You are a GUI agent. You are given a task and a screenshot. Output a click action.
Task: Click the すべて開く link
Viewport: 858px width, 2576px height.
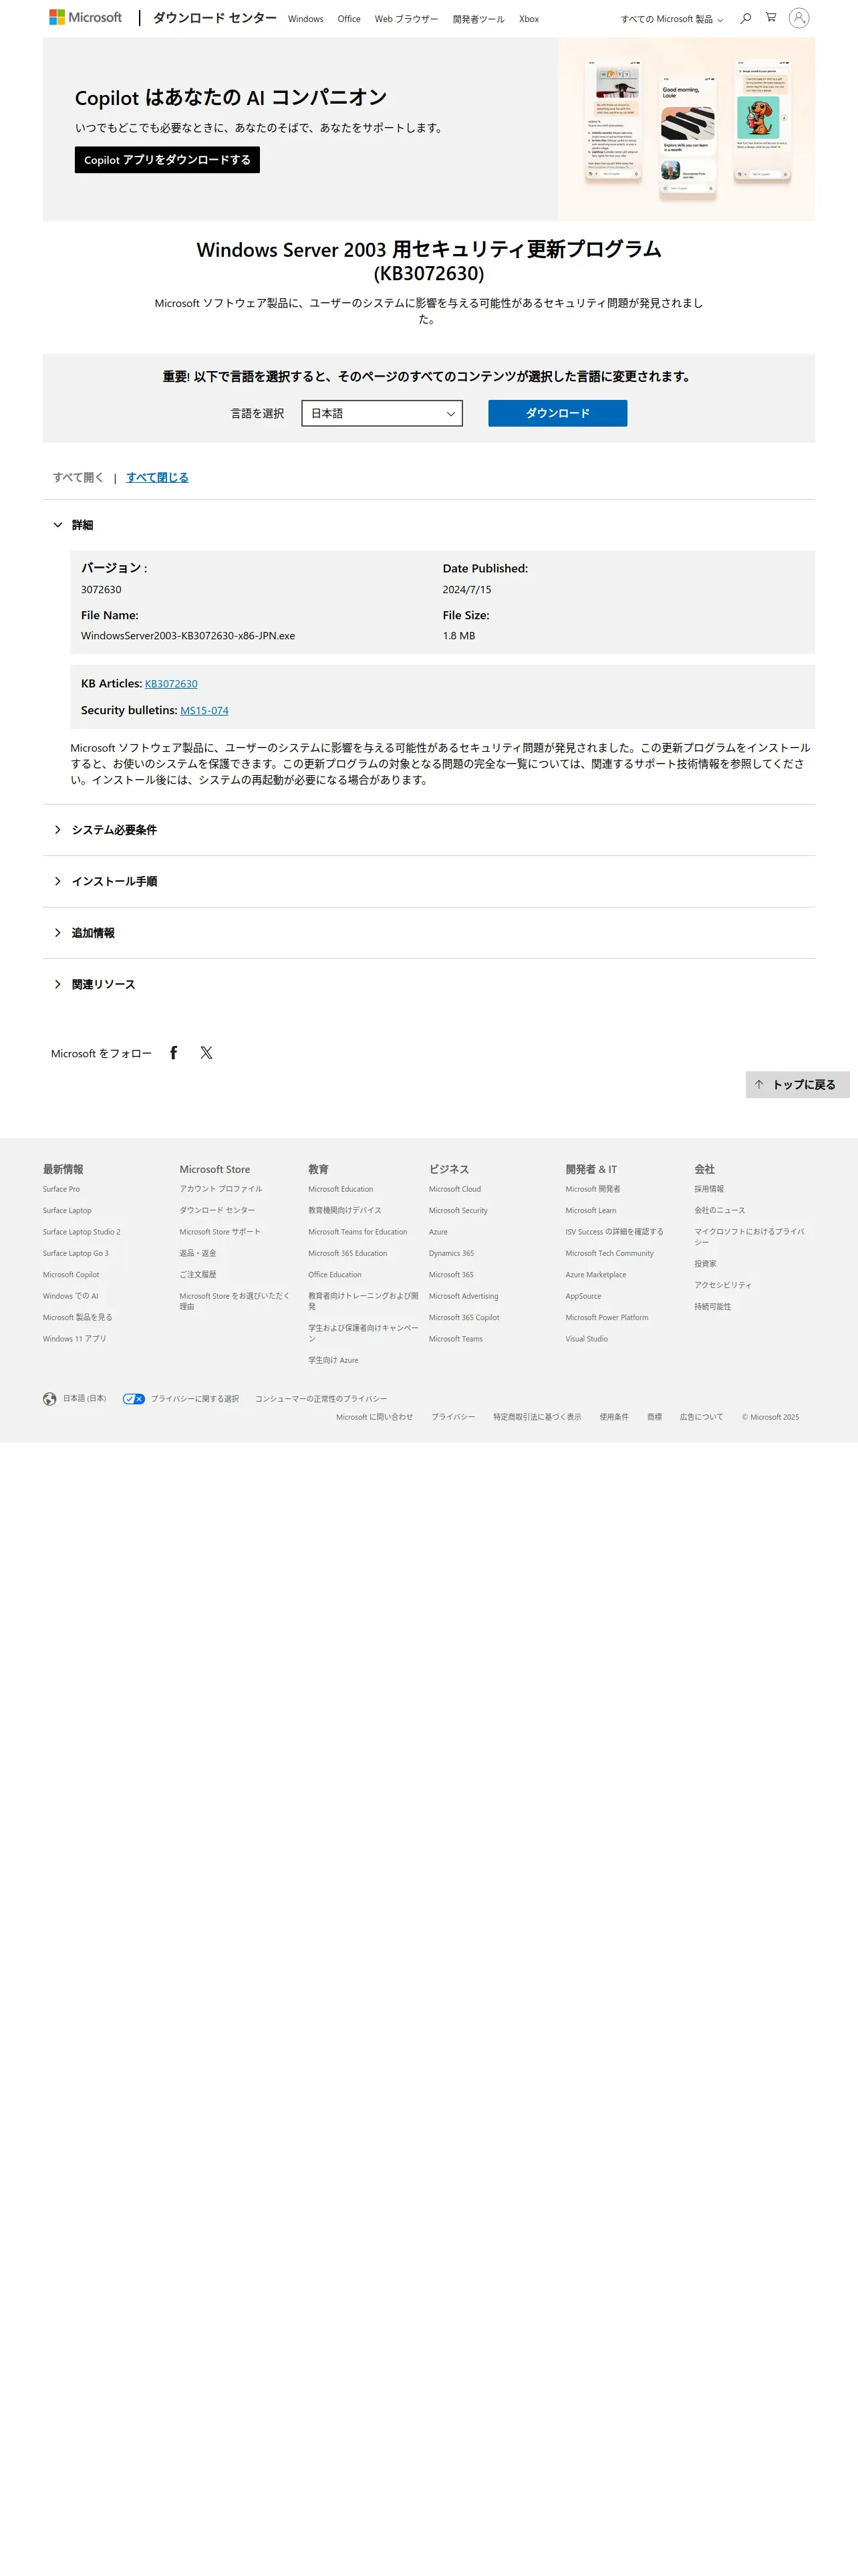coord(78,478)
